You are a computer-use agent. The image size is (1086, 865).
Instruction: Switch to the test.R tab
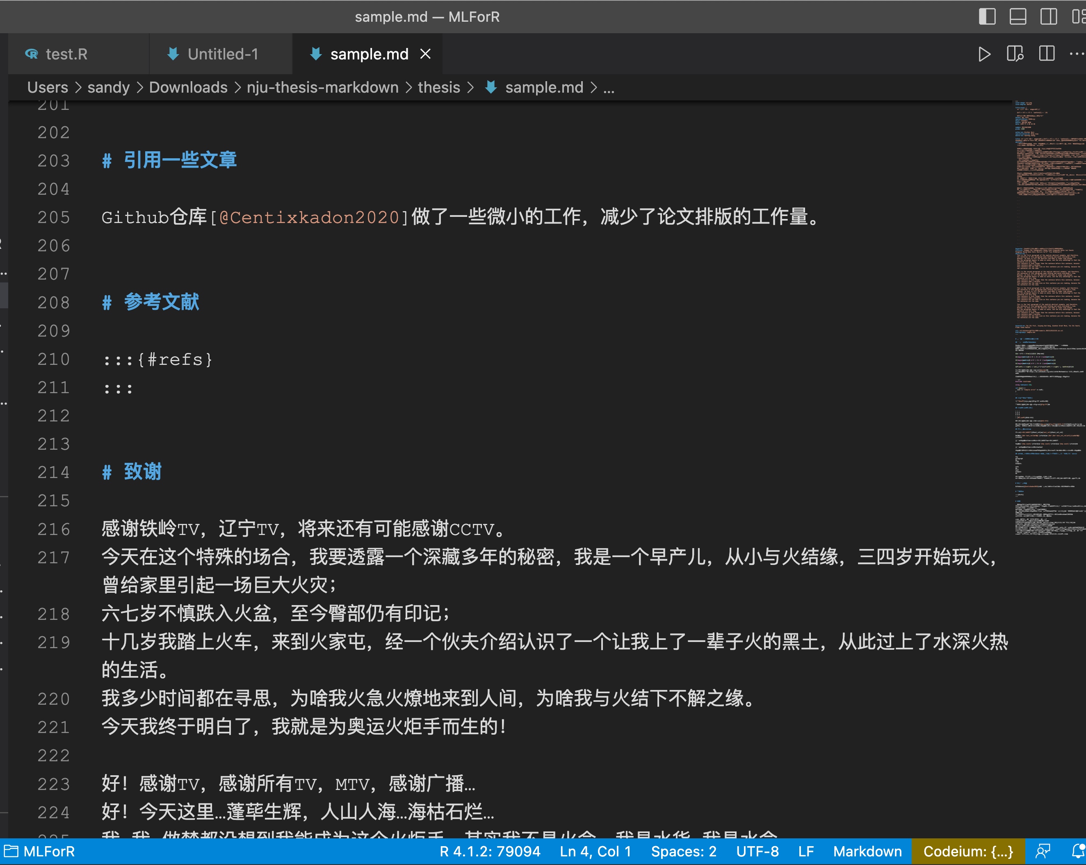66,54
